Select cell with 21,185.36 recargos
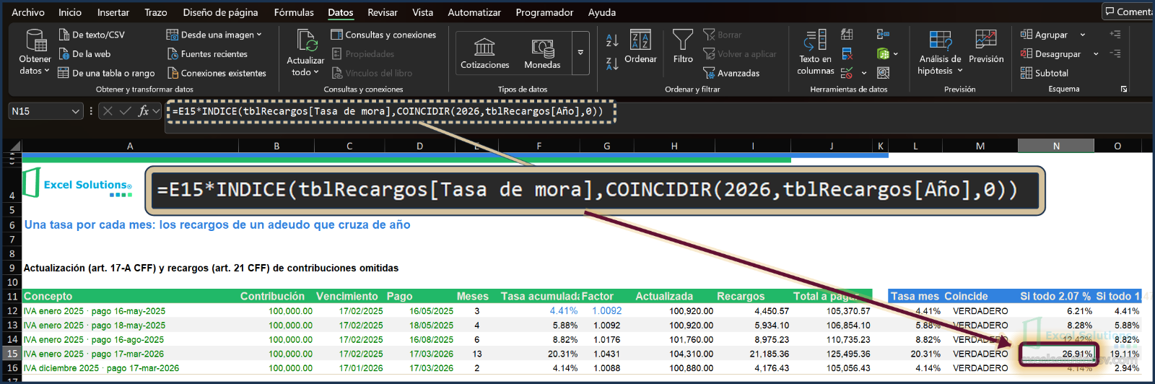The width and height of the screenshot is (1155, 384). coord(753,354)
